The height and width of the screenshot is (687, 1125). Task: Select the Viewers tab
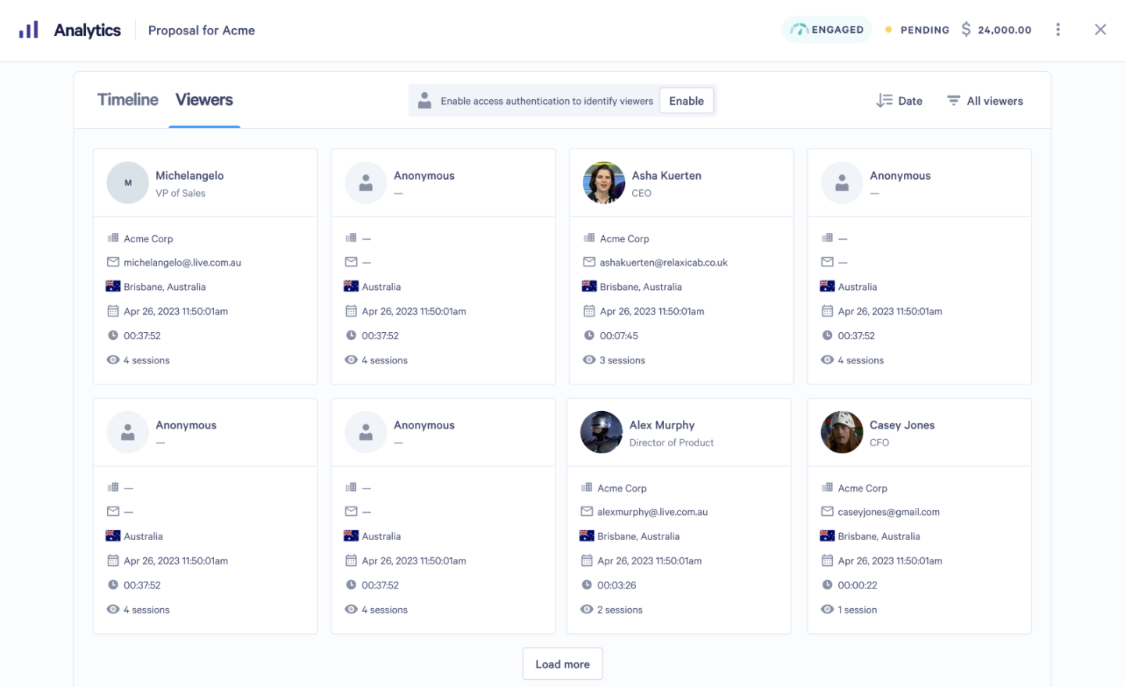click(x=204, y=100)
